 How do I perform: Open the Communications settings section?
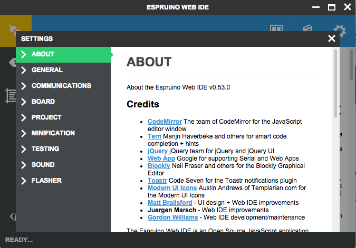tap(63, 86)
